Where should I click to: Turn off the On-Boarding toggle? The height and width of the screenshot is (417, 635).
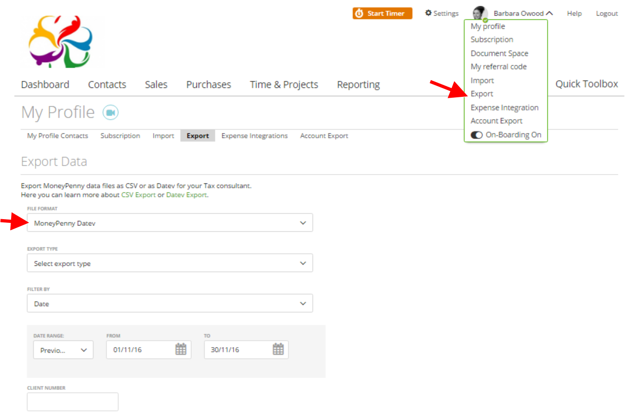(477, 134)
